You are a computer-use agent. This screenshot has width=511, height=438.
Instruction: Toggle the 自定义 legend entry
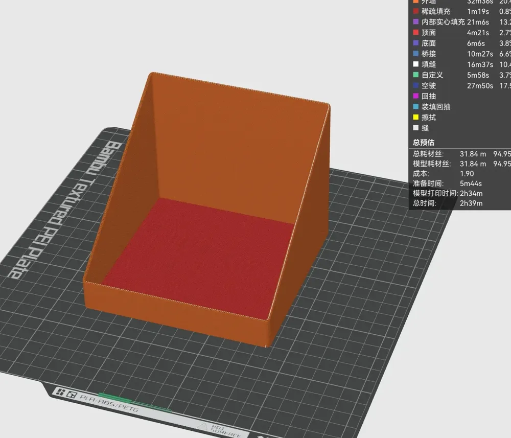pyautogui.click(x=432, y=75)
